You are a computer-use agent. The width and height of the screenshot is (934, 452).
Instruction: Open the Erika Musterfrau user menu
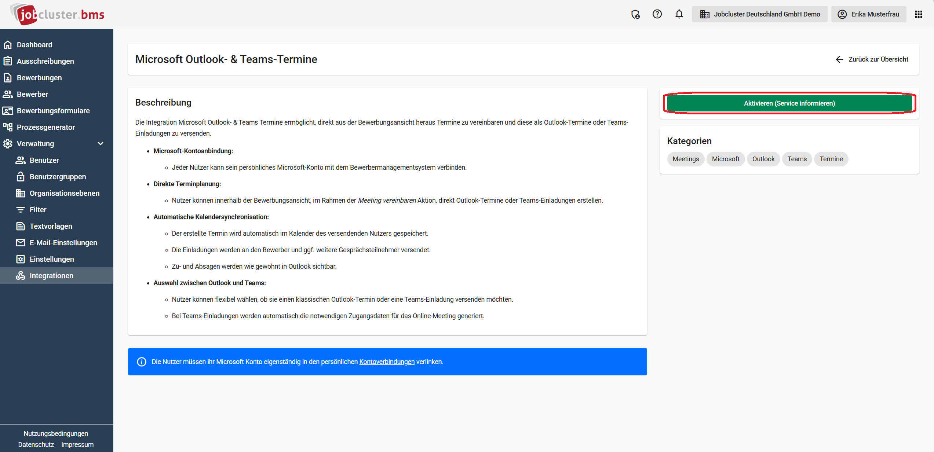click(868, 14)
